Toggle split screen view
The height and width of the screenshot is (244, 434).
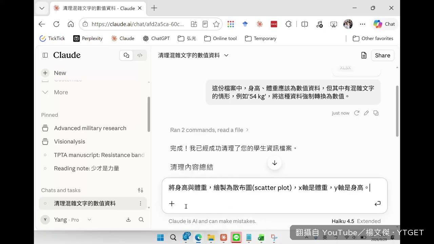[304, 24]
